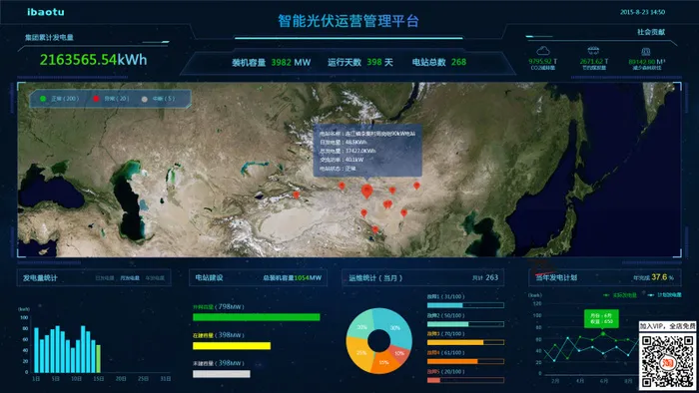Click the coal-saving icon above 2671.62 T
699x393 pixels.
(593, 50)
